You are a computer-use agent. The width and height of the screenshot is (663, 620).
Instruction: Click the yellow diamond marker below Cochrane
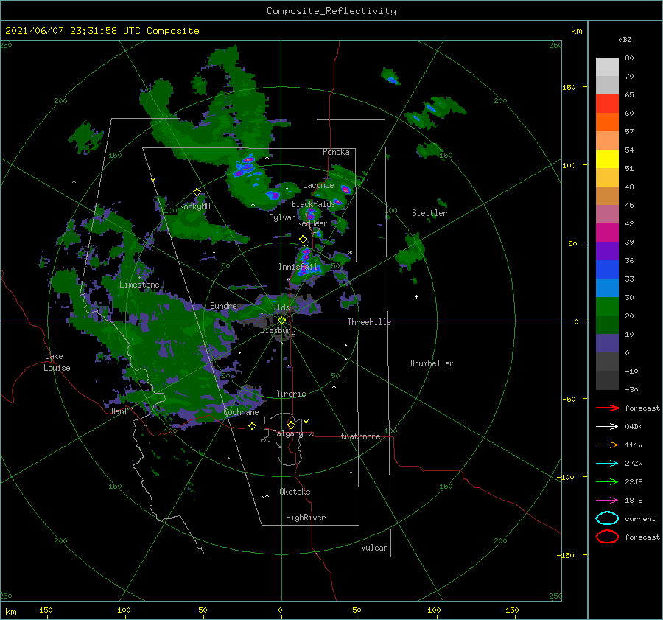coord(253,426)
